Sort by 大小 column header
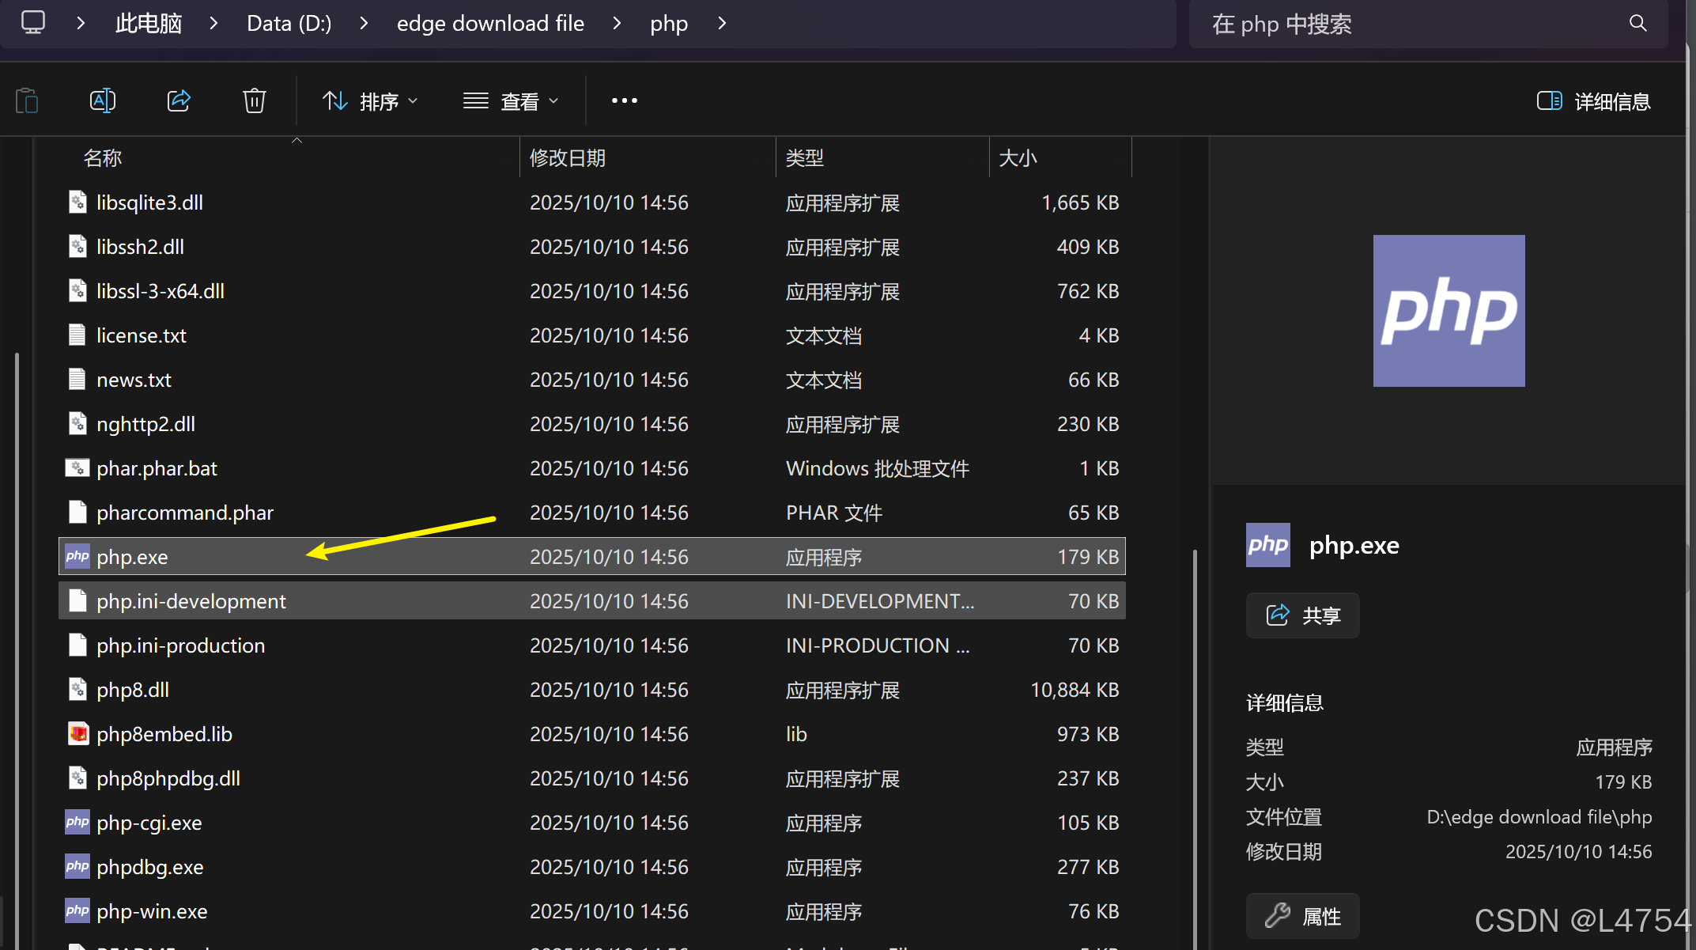The width and height of the screenshot is (1696, 950). coord(1018,158)
